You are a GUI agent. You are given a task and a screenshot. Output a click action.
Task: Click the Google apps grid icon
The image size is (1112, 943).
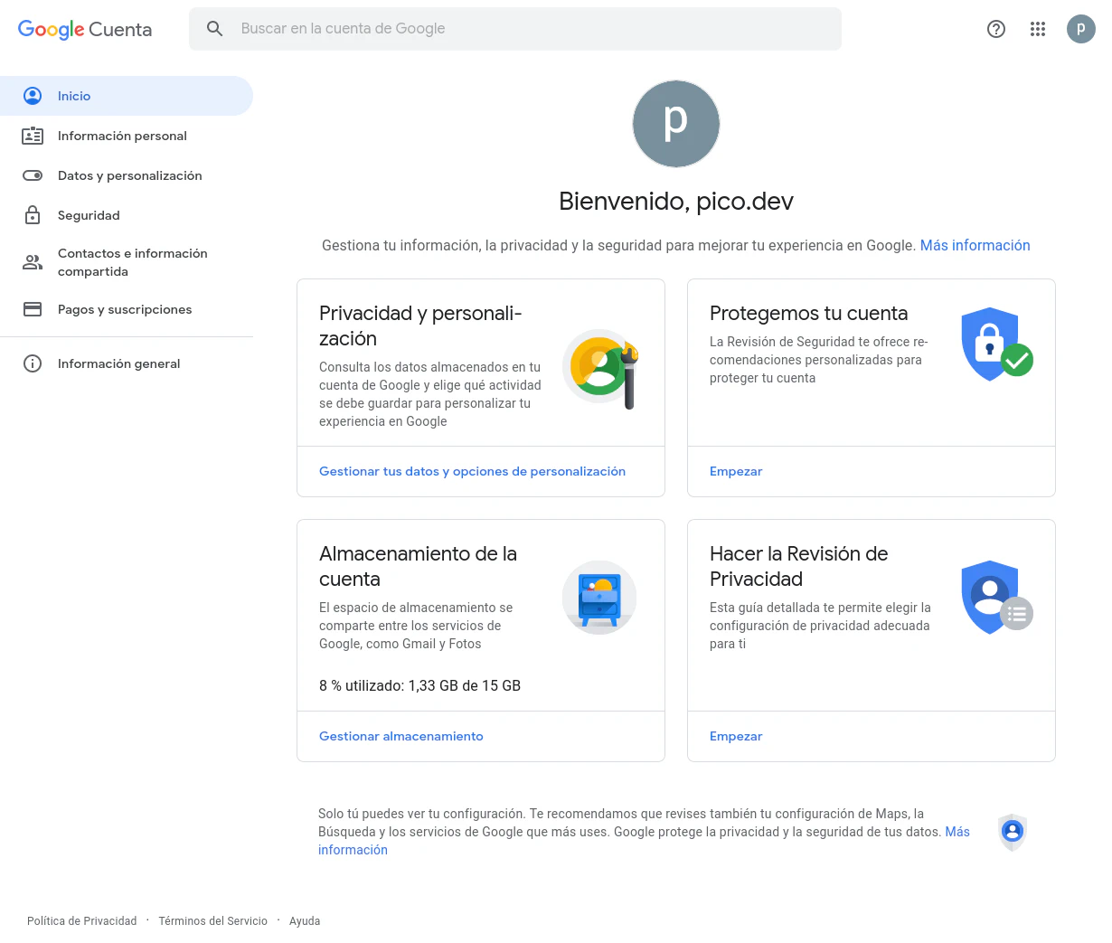click(1038, 29)
